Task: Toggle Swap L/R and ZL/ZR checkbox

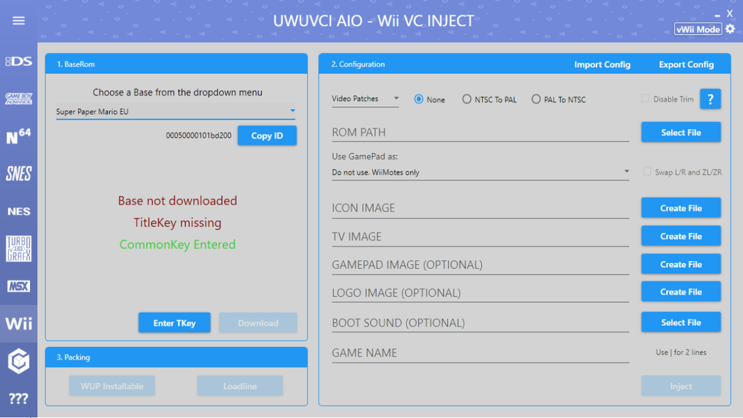Action: coord(647,172)
